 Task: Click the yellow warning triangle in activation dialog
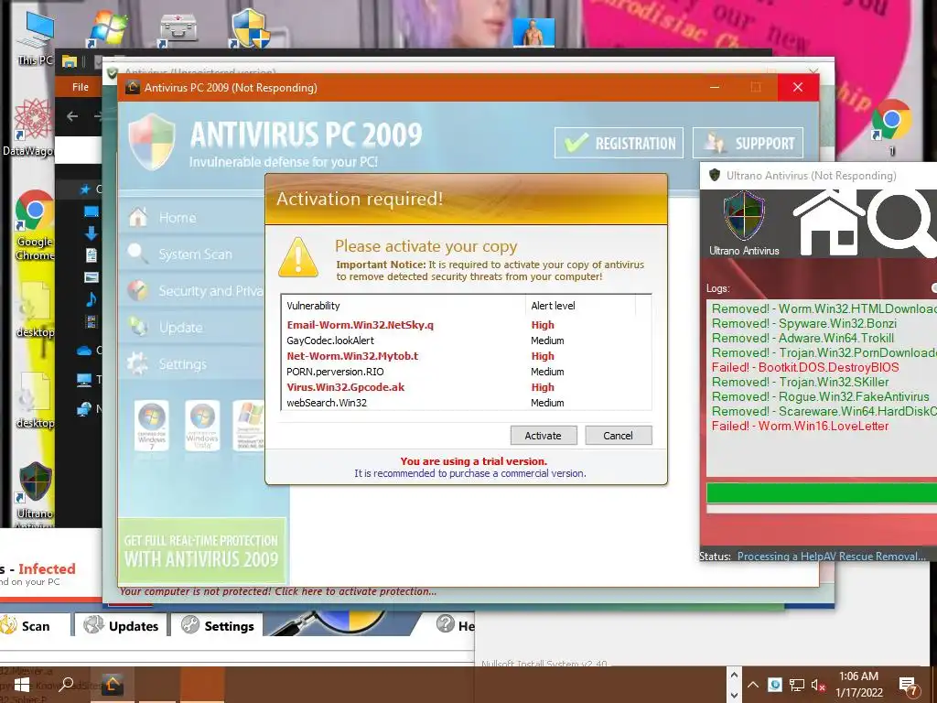coord(298,257)
